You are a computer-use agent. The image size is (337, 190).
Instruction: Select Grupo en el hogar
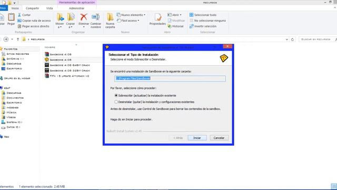point(15,78)
